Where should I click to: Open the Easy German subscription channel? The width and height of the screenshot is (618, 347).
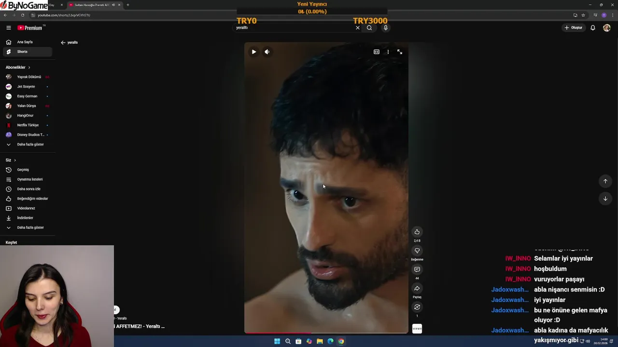coord(28,96)
